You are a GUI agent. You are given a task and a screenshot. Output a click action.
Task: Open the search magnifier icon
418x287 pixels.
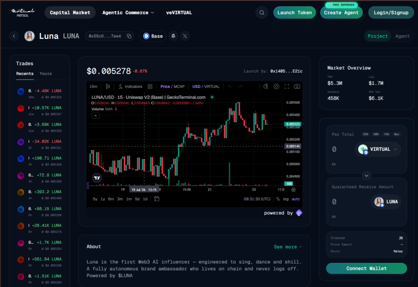262,13
